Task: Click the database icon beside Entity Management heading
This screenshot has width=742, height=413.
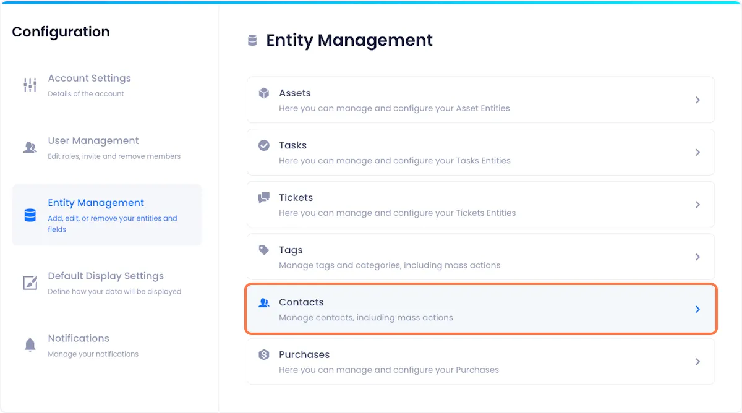Action: coord(252,40)
